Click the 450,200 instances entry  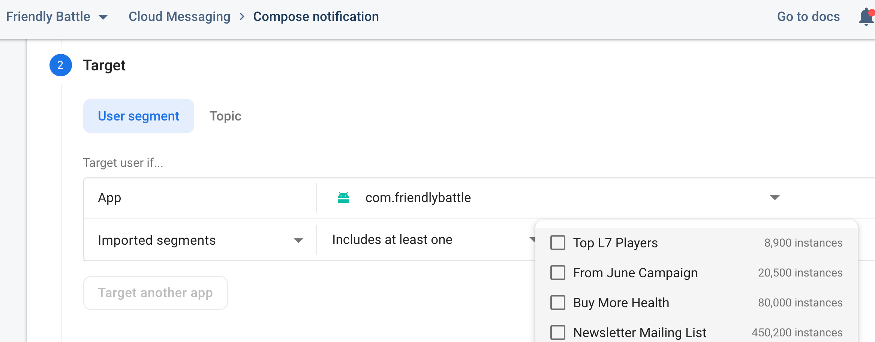click(797, 332)
